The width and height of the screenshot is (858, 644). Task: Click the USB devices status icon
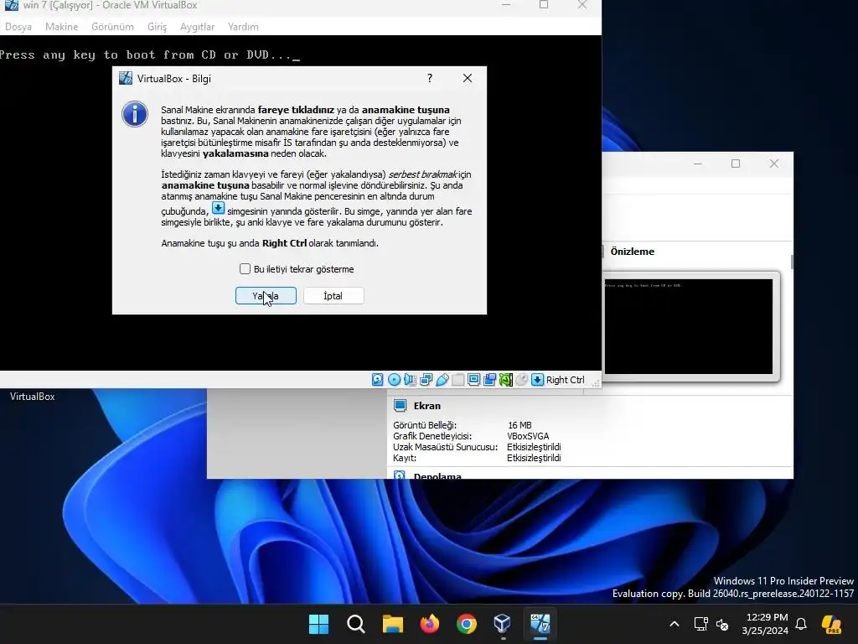(442, 380)
